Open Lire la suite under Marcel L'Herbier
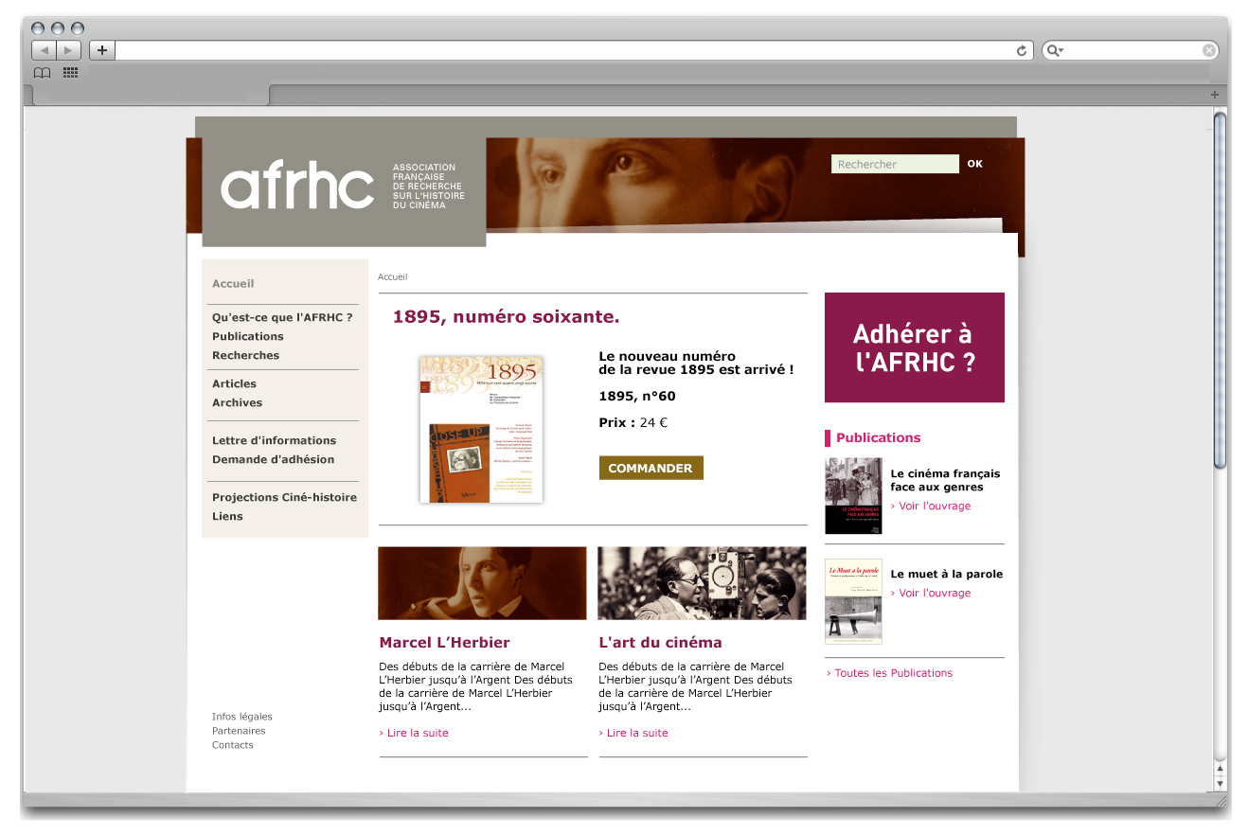Image resolution: width=1248 pixels, height=835 pixels. pyautogui.click(x=414, y=733)
